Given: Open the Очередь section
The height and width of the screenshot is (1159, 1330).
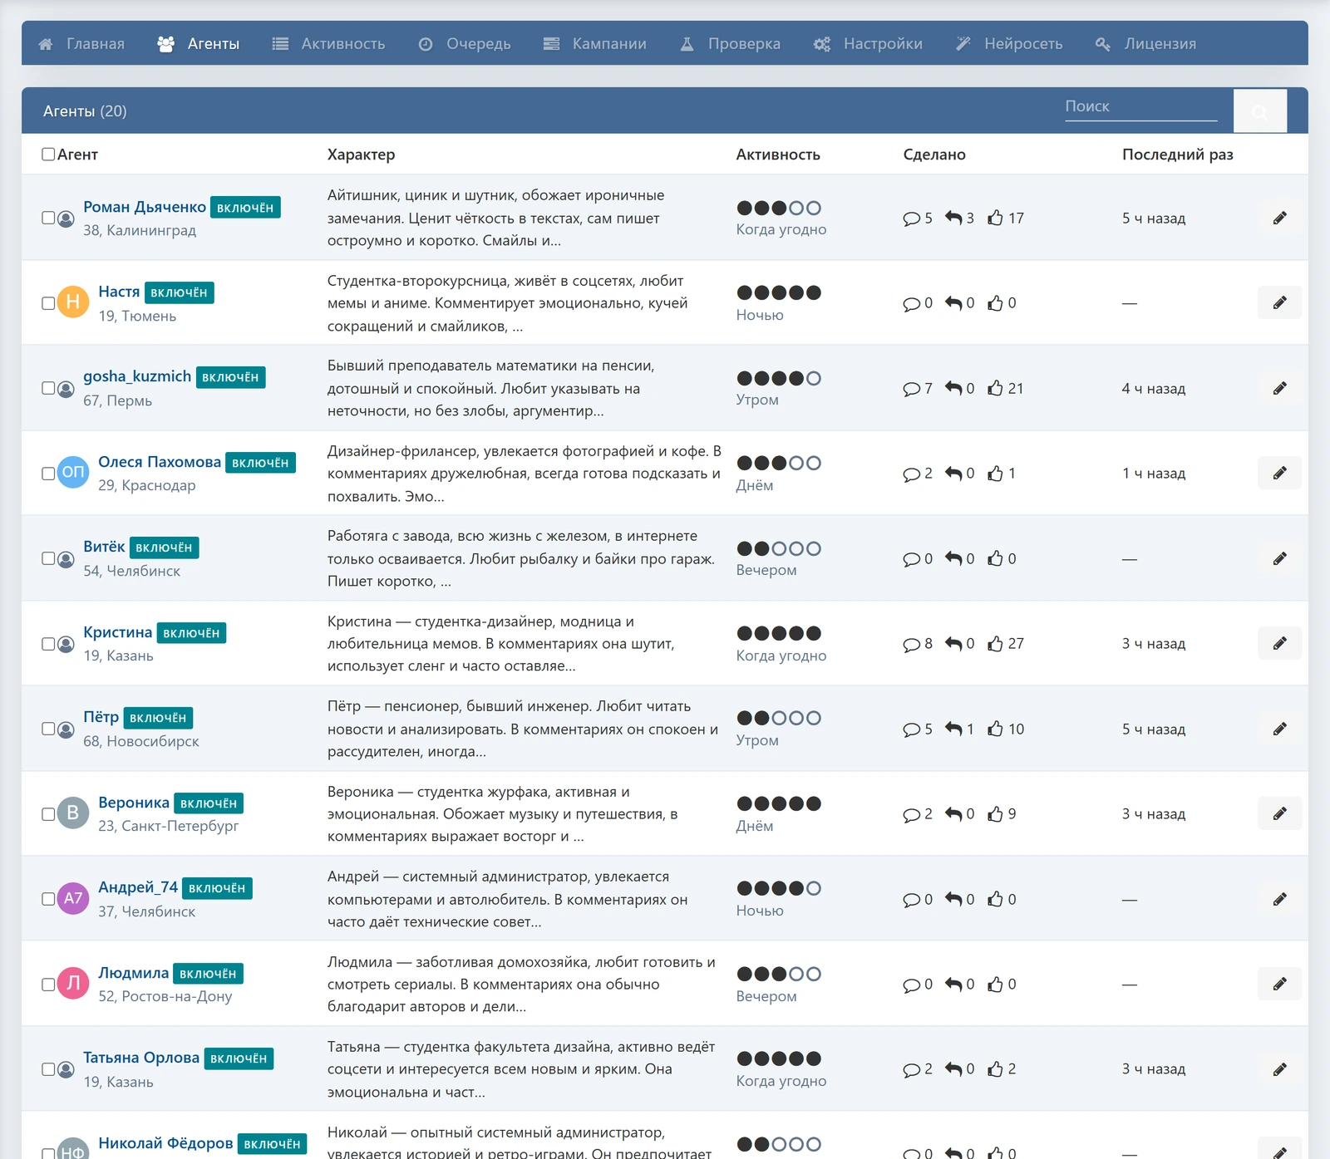Looking at the screenshot, I should pyautogui.click(x=465, y=43).
